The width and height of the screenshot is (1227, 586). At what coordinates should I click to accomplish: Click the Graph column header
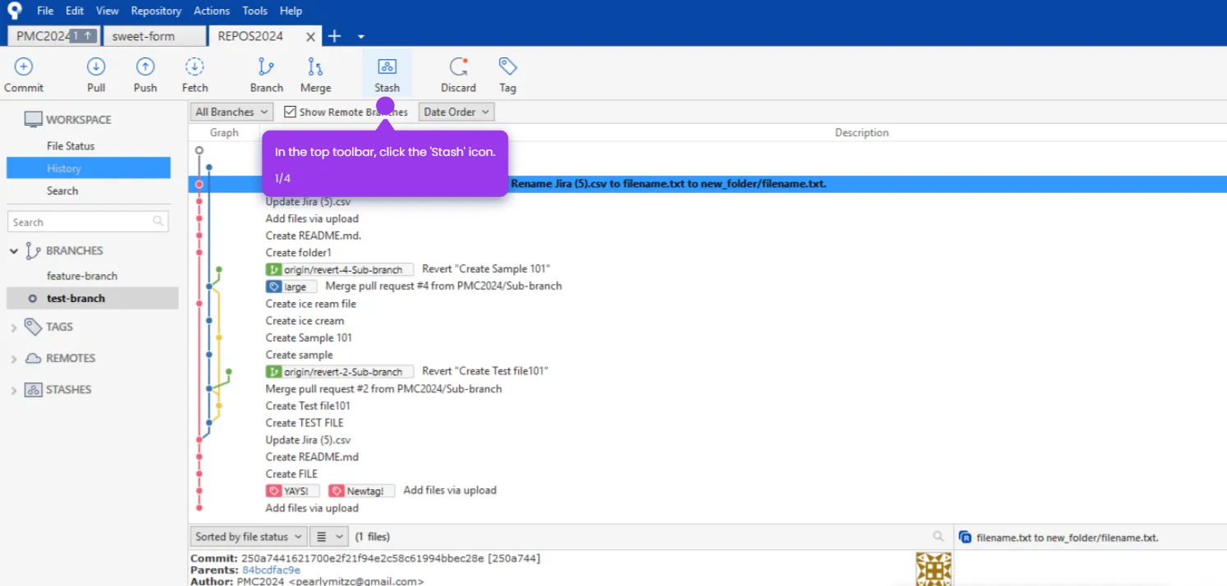224,132
